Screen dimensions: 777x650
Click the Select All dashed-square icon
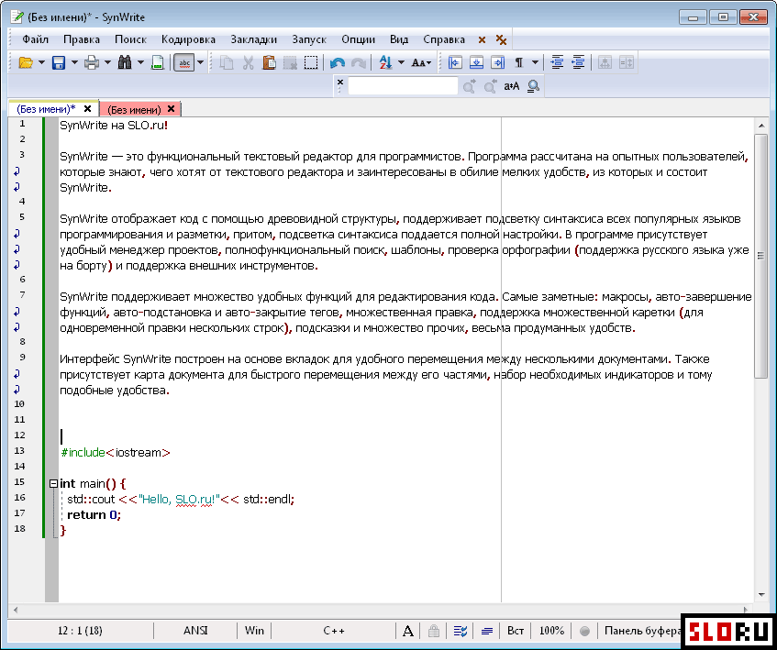(x=311, y=63)
